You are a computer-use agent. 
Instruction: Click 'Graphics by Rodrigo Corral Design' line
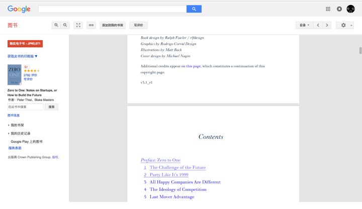tap(168, 44)
